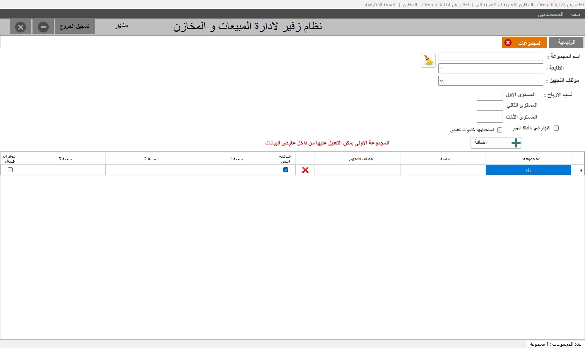This screenshot has height=348, width=585.
Task: Enable the استخدامها كادوات للفندق checkbox
Action: tap(499, 130)
